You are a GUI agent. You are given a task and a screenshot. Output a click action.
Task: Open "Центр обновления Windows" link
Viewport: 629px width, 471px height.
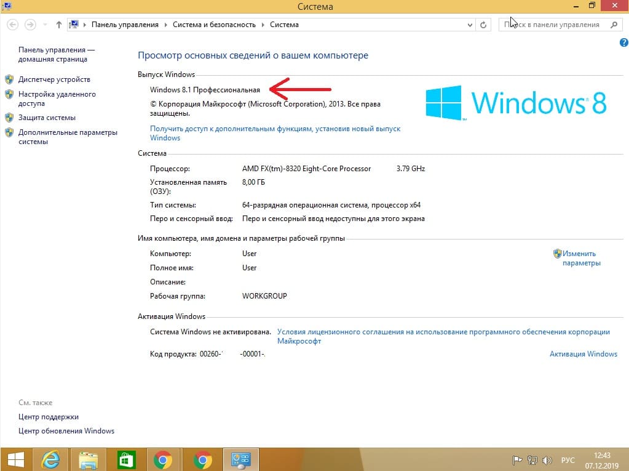[x=66, y=431]
